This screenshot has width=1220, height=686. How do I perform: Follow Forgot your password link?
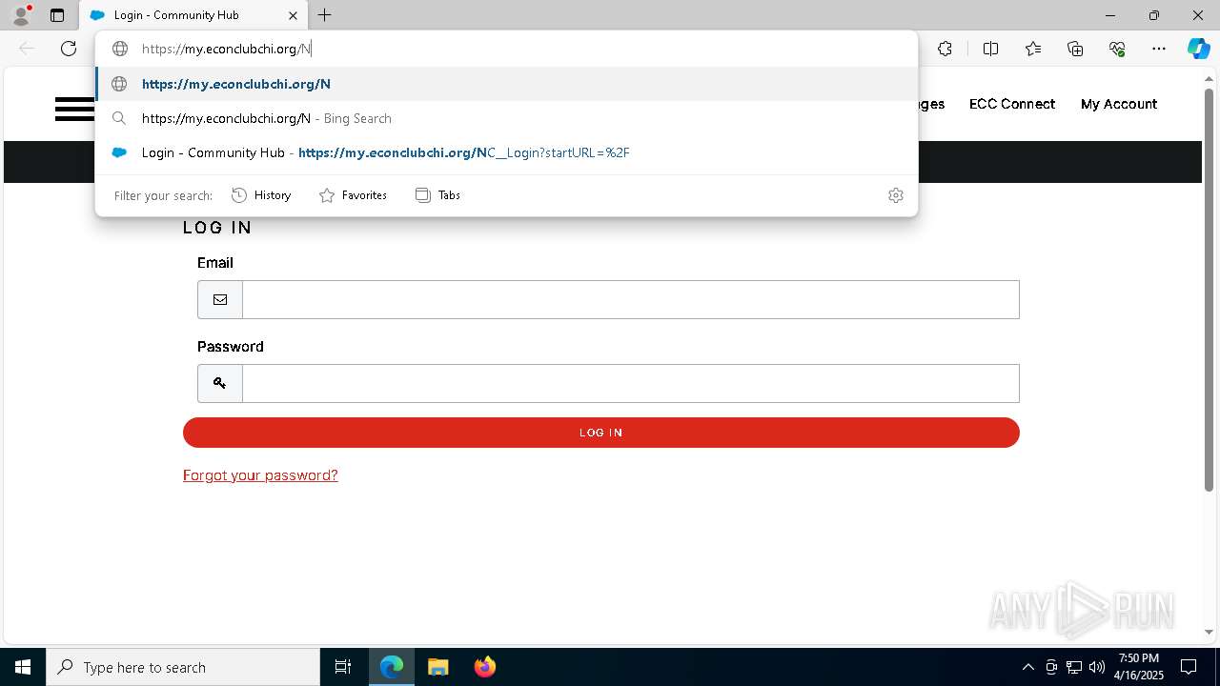click(260, 475)
